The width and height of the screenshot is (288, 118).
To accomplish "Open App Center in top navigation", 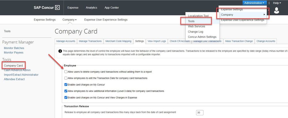I will pos(112,8).
